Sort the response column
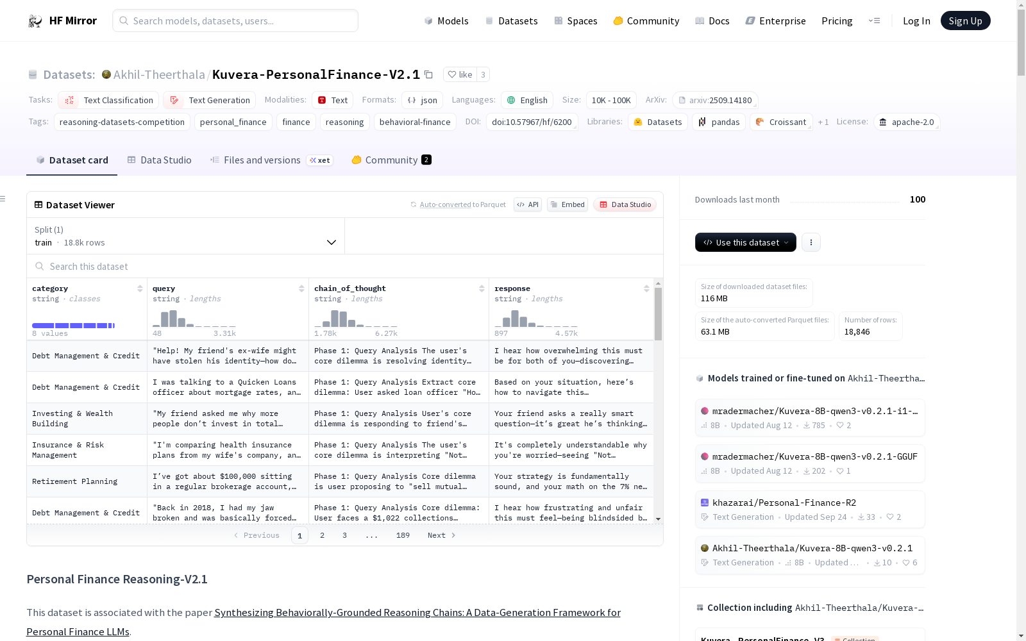 pos(646,288)
